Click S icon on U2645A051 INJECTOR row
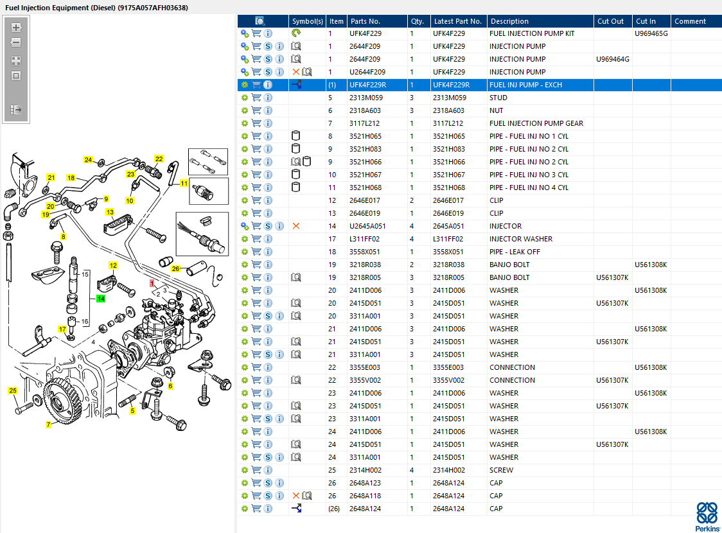Screen dimensions: 722x533 click(x=268, y=227)
